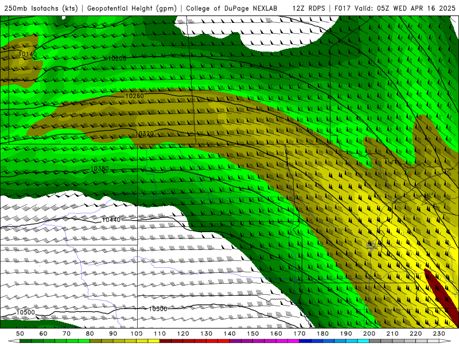Select the 150 scale value
Image resolution: width=459 pixels, height=344 pixels.
[x=253, y=334]
